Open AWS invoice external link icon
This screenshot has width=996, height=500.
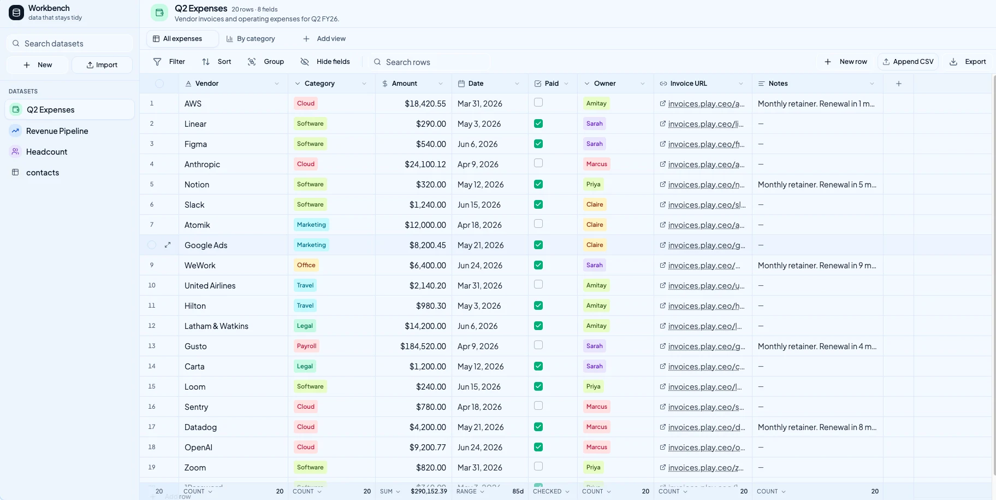[662, 103]
